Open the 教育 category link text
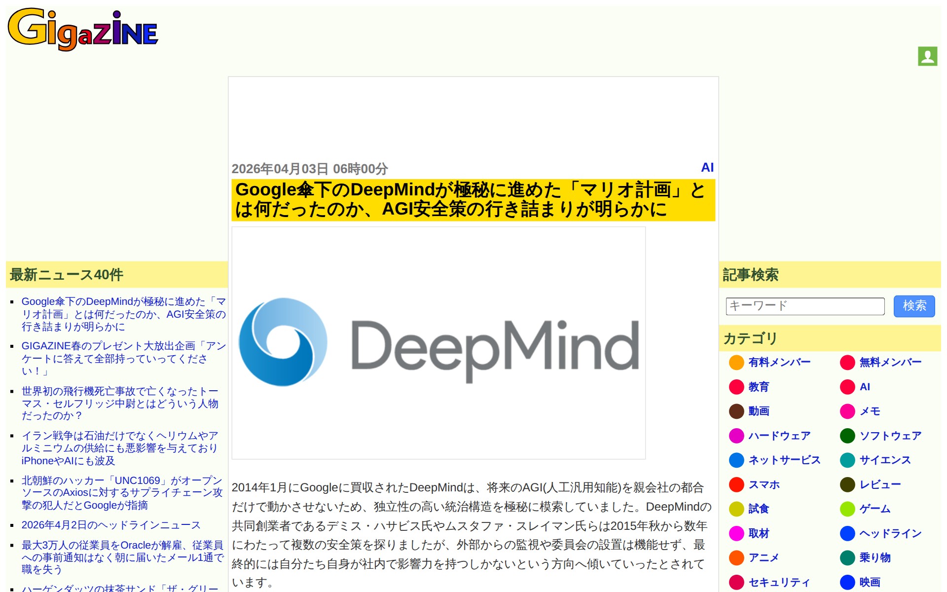Screen dimensions: 947x592 (759, 387)
